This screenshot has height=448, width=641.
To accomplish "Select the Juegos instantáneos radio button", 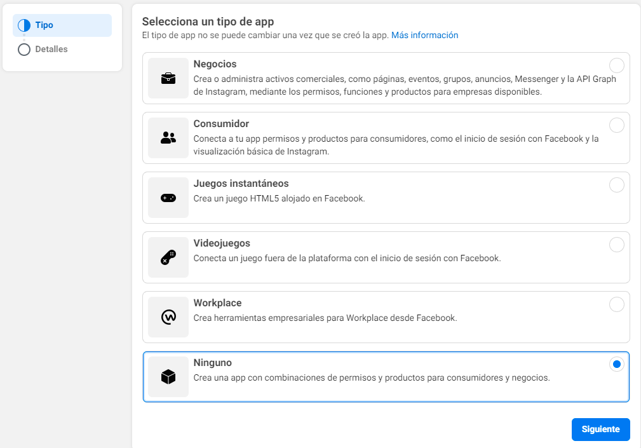I will (x=616, y=185).
